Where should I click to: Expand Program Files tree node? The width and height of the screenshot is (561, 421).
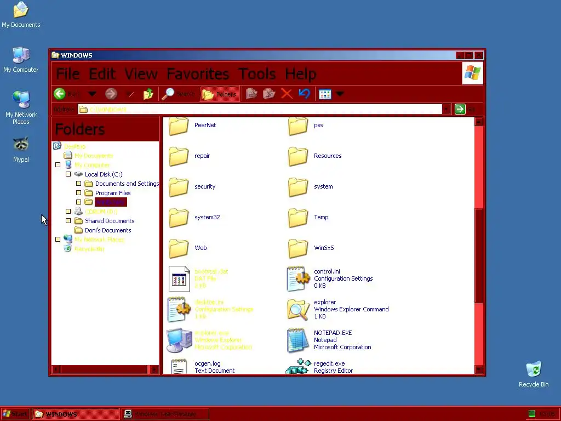79,193
